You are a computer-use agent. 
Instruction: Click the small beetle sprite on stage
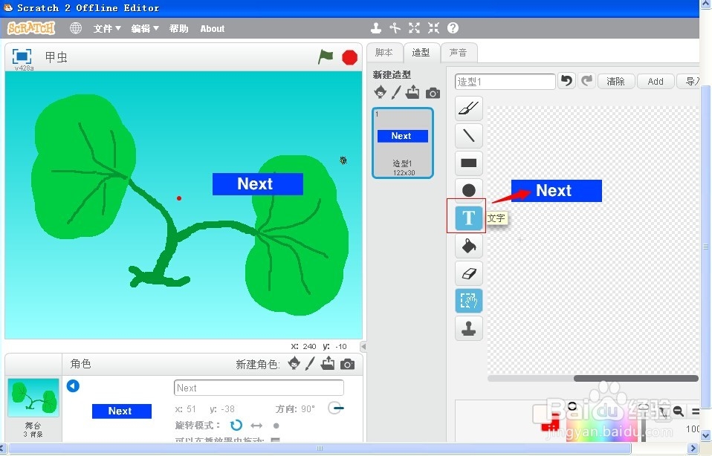point(343,160)
